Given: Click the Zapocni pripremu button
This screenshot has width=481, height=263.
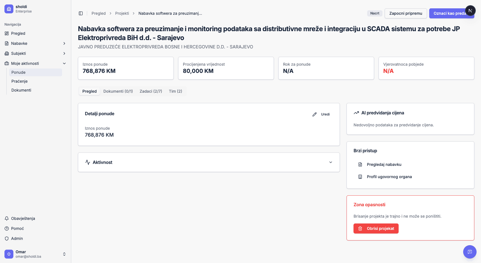Looking at the screenshot, I should point(406,13).
